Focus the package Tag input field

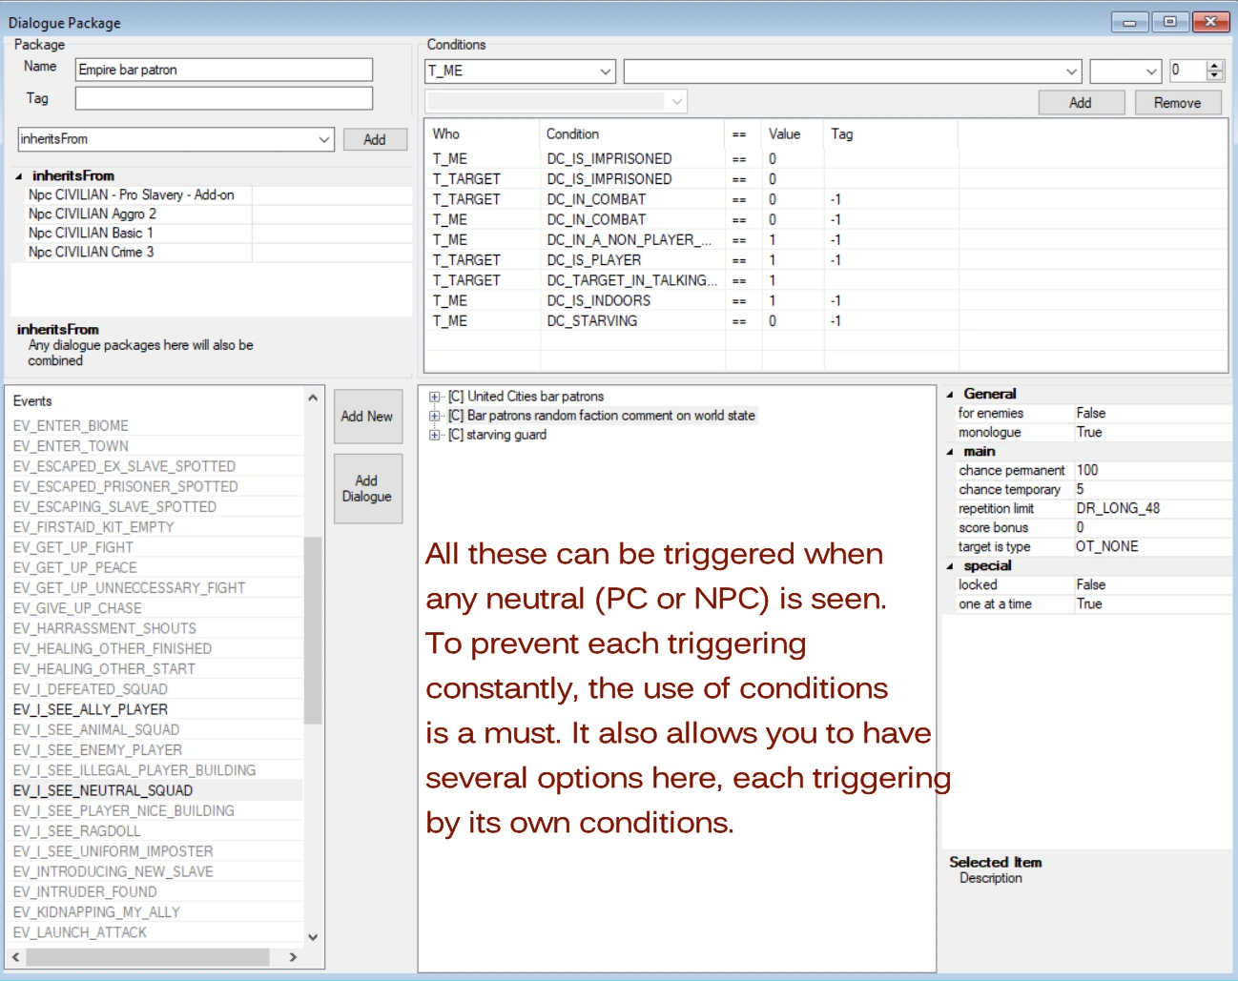(x=224, y=98)
